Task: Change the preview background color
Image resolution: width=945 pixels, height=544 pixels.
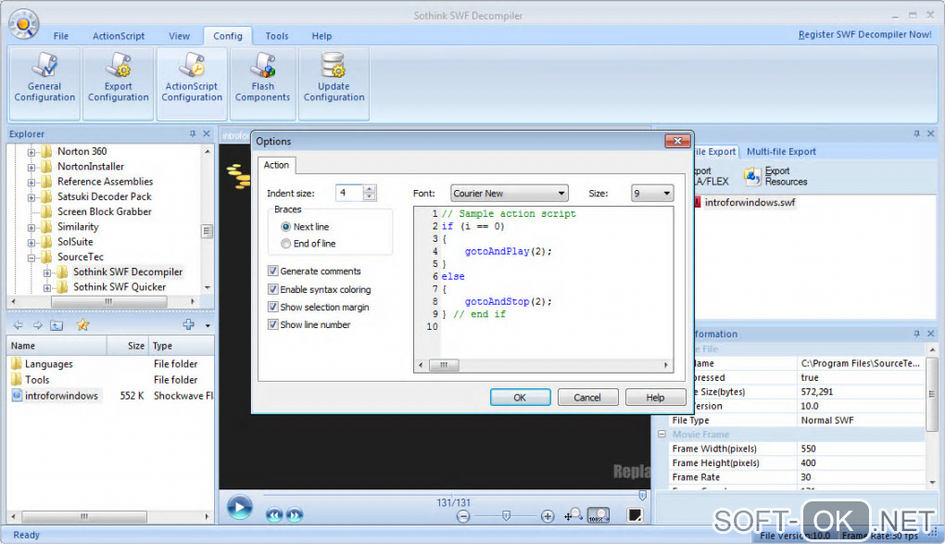Action: click(x=636, y=515)
